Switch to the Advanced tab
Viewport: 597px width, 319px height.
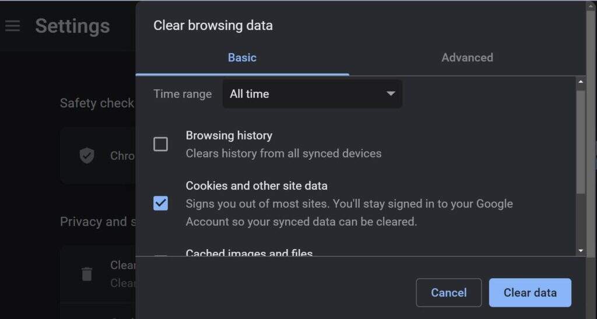(x=467, y=57)
